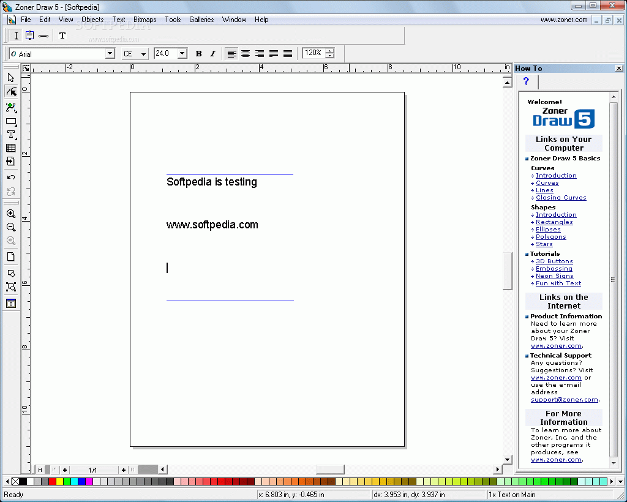Click the zoom in magnifier

tap(11, 214)
